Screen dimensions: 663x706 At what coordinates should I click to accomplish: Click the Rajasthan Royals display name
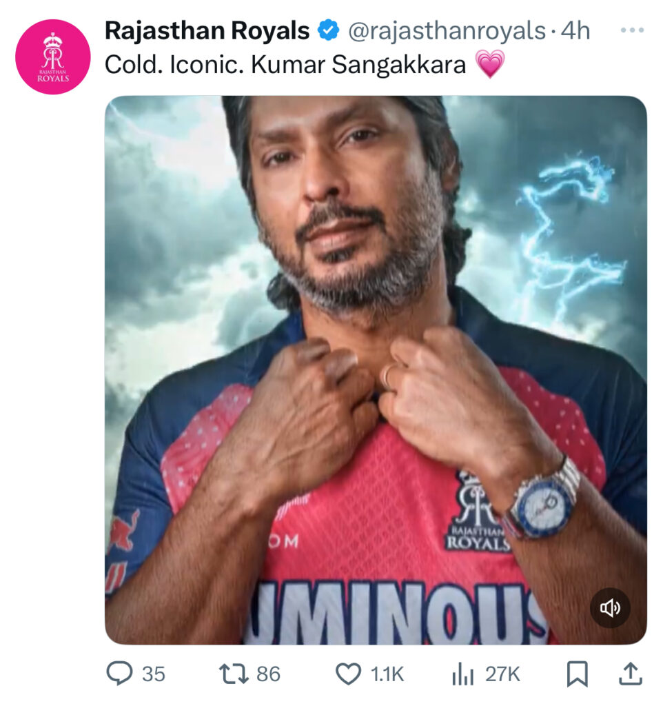[206, 31]
